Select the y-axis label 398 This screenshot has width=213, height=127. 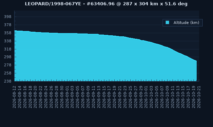coord(7,17)
